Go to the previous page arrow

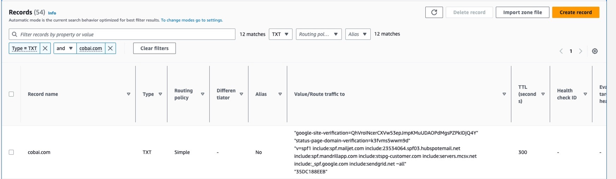pos(561,51)
